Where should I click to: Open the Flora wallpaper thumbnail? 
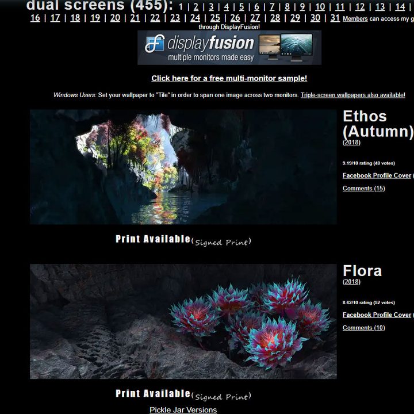183,321
